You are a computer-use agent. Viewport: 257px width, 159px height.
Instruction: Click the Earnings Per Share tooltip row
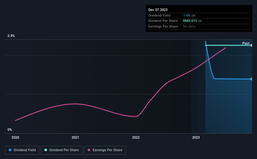[199, 26]
